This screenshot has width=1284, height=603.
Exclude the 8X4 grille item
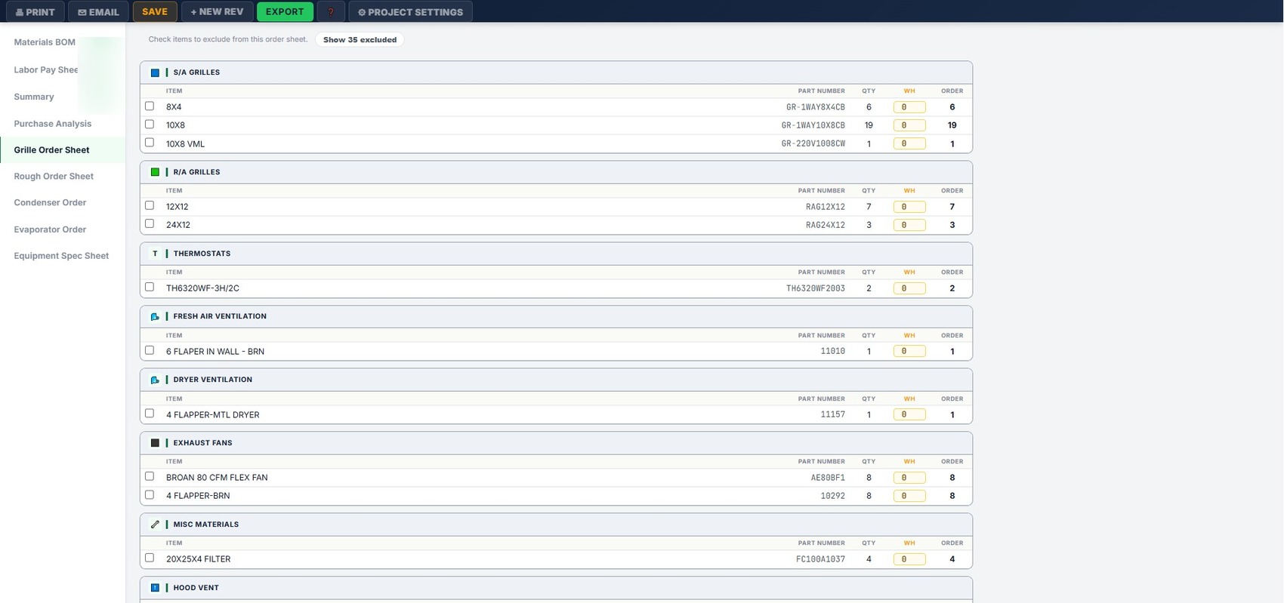pyautogui.click(x=150, y=106)
